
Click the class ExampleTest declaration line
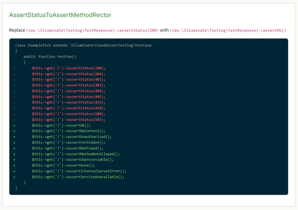pos(83,45)
